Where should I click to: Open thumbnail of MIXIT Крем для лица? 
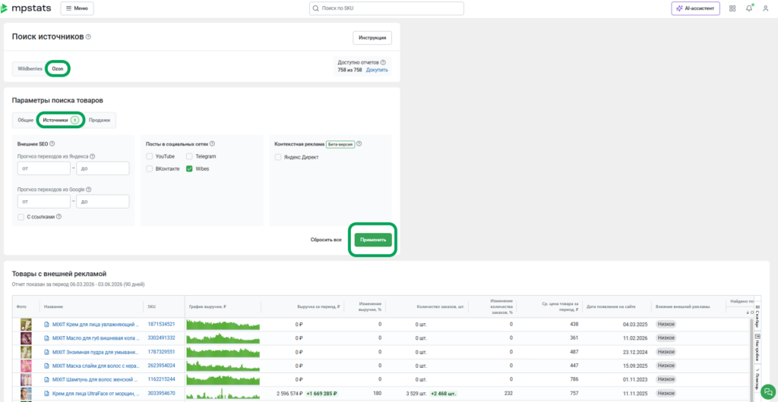(26, 325)
